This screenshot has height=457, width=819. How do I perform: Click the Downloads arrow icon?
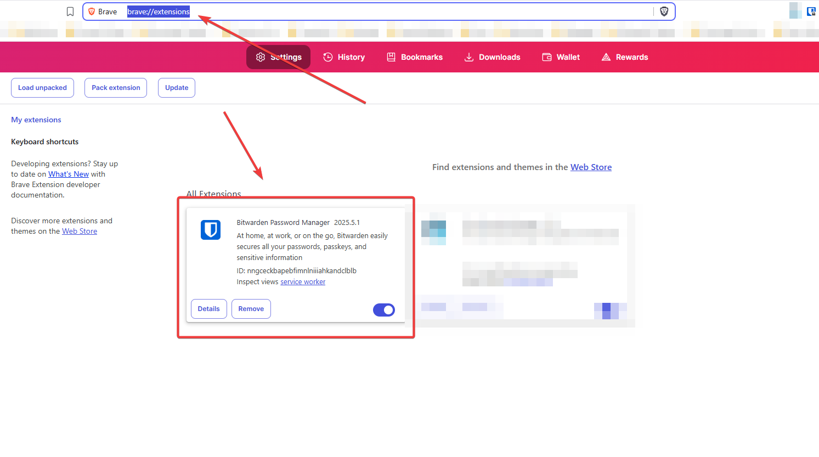click(x=469, y=57)
